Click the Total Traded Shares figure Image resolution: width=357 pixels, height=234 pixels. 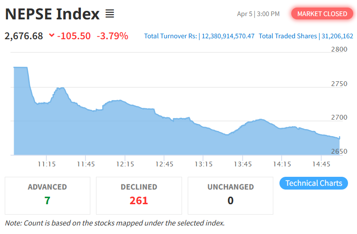point(338,36)
